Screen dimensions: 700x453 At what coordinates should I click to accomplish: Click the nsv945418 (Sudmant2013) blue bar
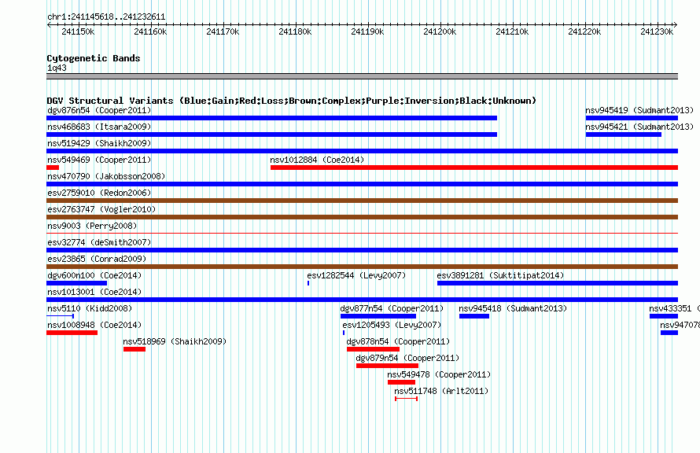tap(474, 316)
